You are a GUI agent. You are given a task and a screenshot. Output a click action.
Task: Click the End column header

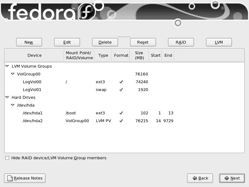click(x=168, y=55)
